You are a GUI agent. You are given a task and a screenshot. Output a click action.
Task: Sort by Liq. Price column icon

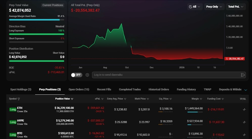(171, 99)
